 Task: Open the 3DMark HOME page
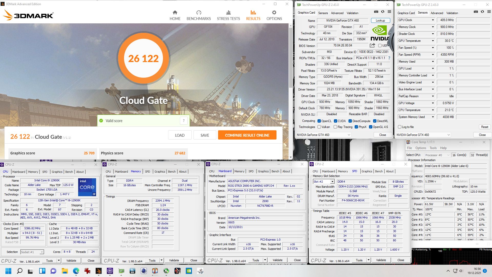point(175,15)
